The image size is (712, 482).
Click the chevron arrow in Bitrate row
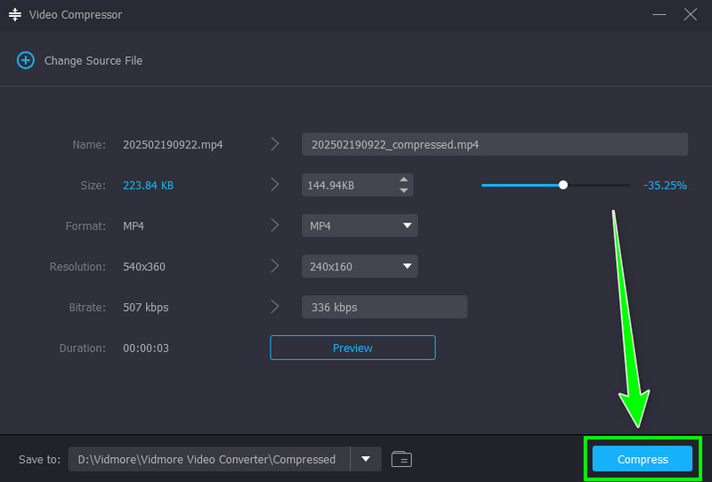(275, 308)
